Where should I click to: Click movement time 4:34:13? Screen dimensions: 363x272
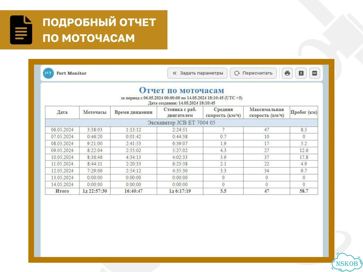pyautogui.click(x=134, y=157)
